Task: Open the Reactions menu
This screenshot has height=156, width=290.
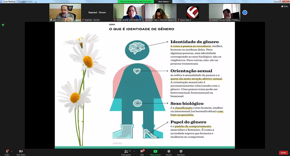Action: [x=181, y=151]
